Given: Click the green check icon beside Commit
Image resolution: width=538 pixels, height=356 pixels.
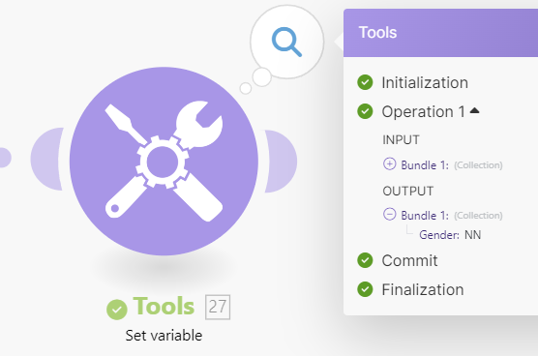Looking at the screenshot, I should coord(365,260).
